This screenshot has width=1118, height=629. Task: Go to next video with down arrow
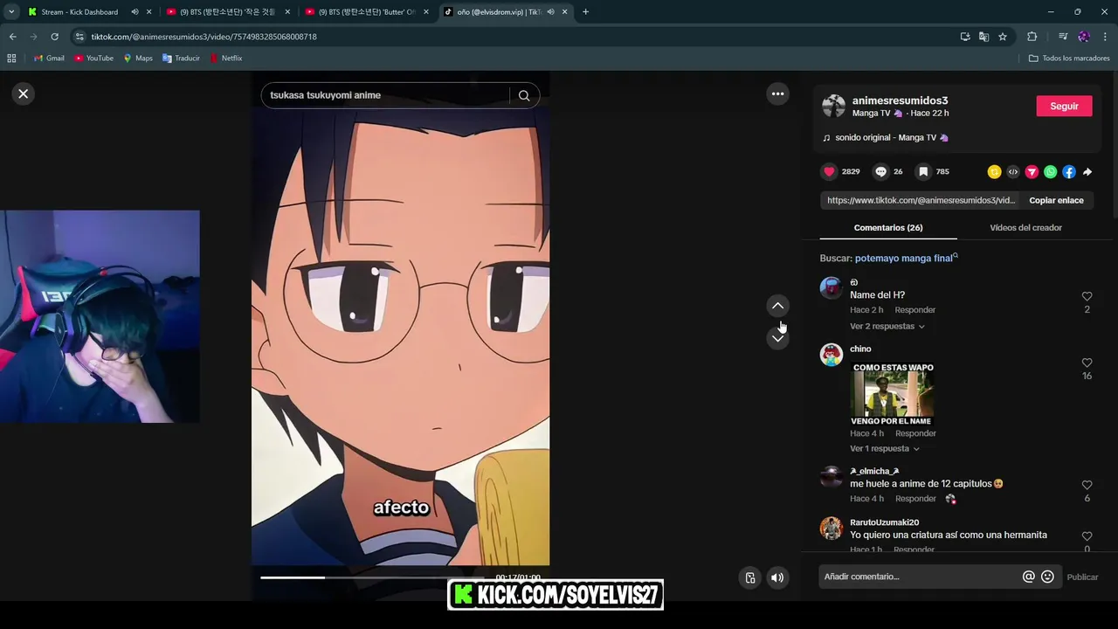pyautogui.click(x=777, y=338)
